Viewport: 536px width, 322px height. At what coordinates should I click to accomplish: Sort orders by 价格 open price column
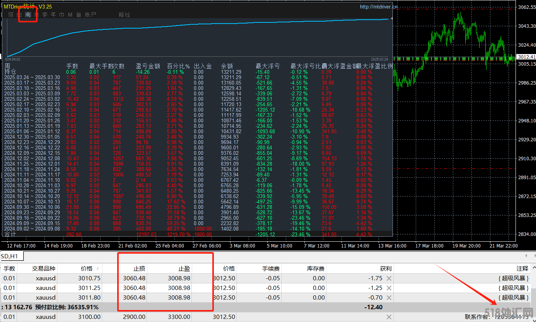(86, 268)
